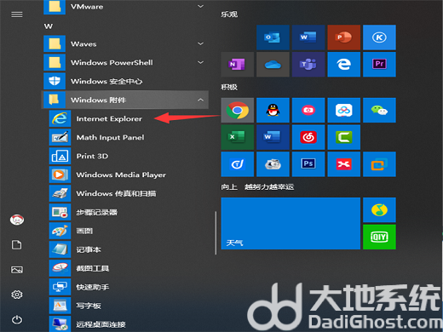Launch the Camtasia green C tile
Screen dimensions: 443x332
tap(343, 137)
